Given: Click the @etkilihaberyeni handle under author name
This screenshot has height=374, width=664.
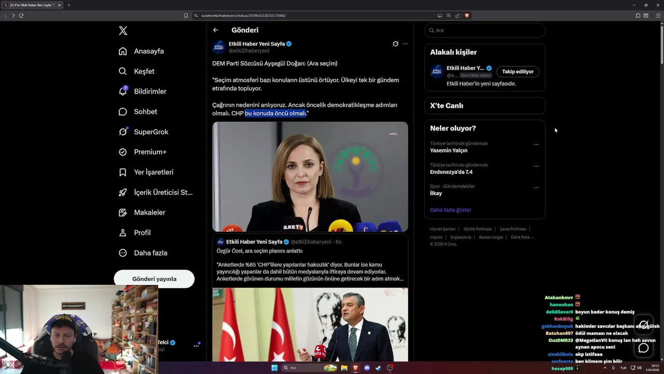Looking at the screenshot, I should [249, 51].
